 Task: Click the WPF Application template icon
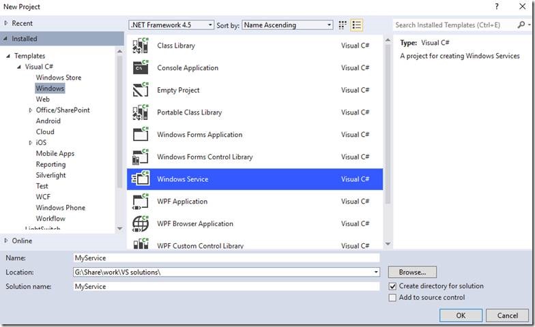click(x=141, y=202)
